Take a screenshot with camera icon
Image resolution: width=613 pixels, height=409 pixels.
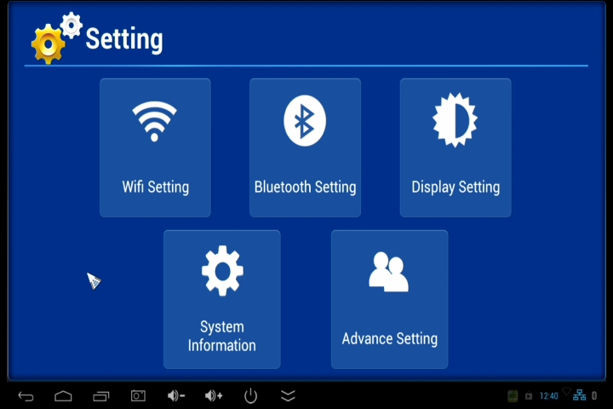pos(138,395)
